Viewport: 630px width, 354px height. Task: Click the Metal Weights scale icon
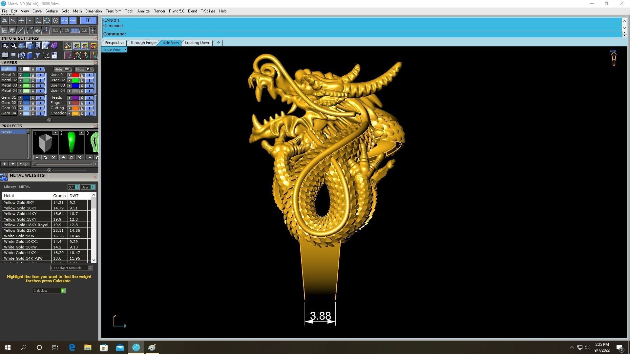(4, 177)
